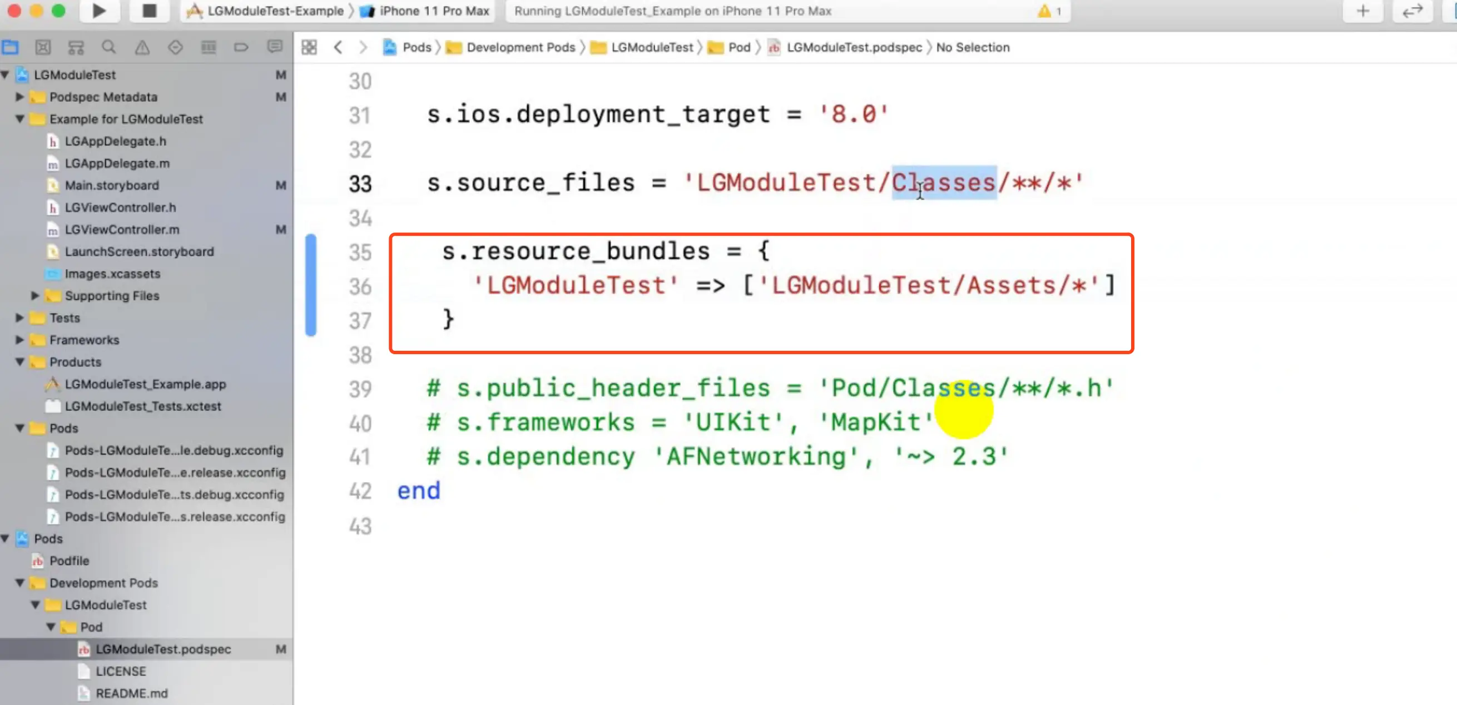Collapse the Development Pods group
1457x705 pixels.
pyautogui.click(x=20, y=583)
